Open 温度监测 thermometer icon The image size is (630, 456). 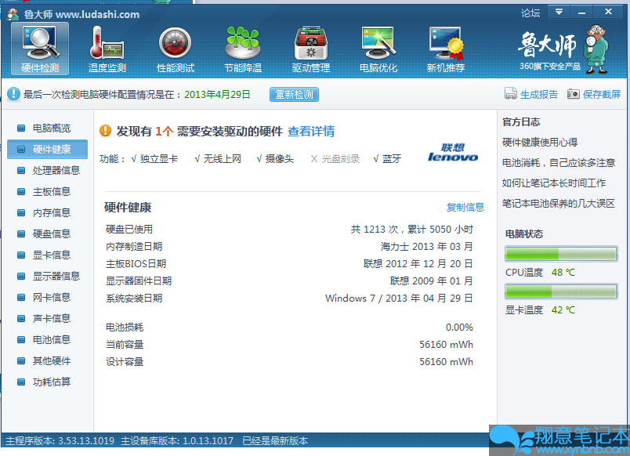click(x=107, y=49)
